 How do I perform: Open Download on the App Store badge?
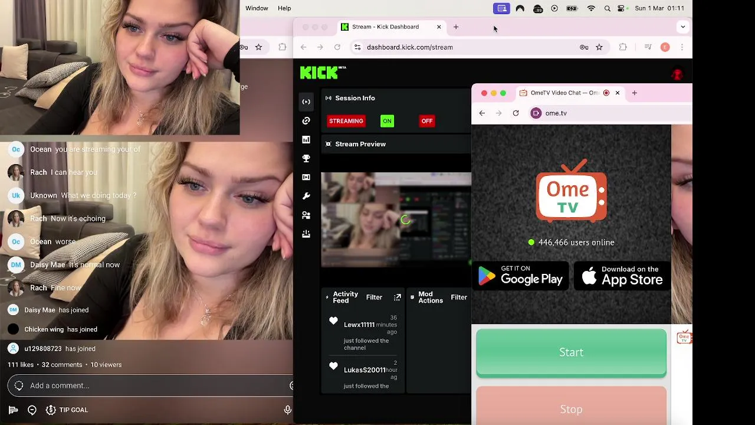pos(622,276)
